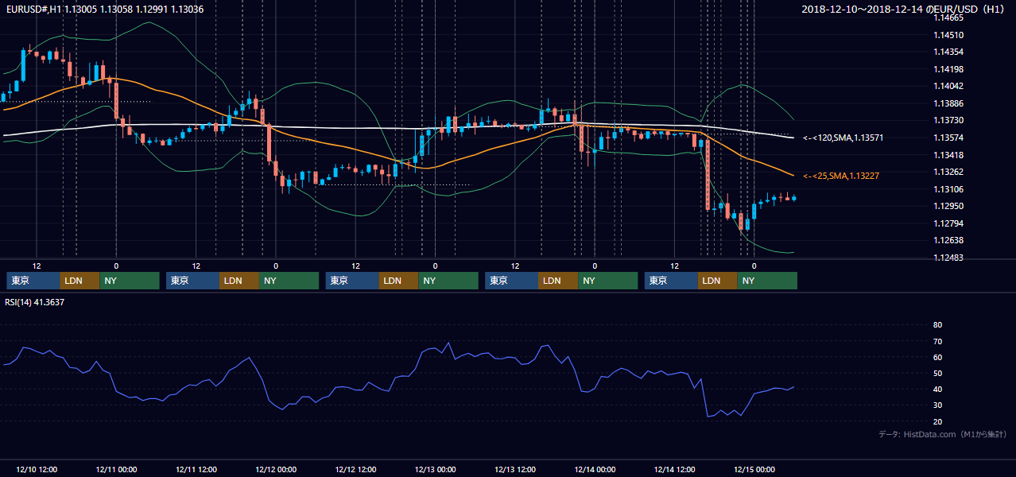The image size is (1016, 477).
Task: Click the 12/11 00:00 time axis label
Action: [x=116, y=469]
